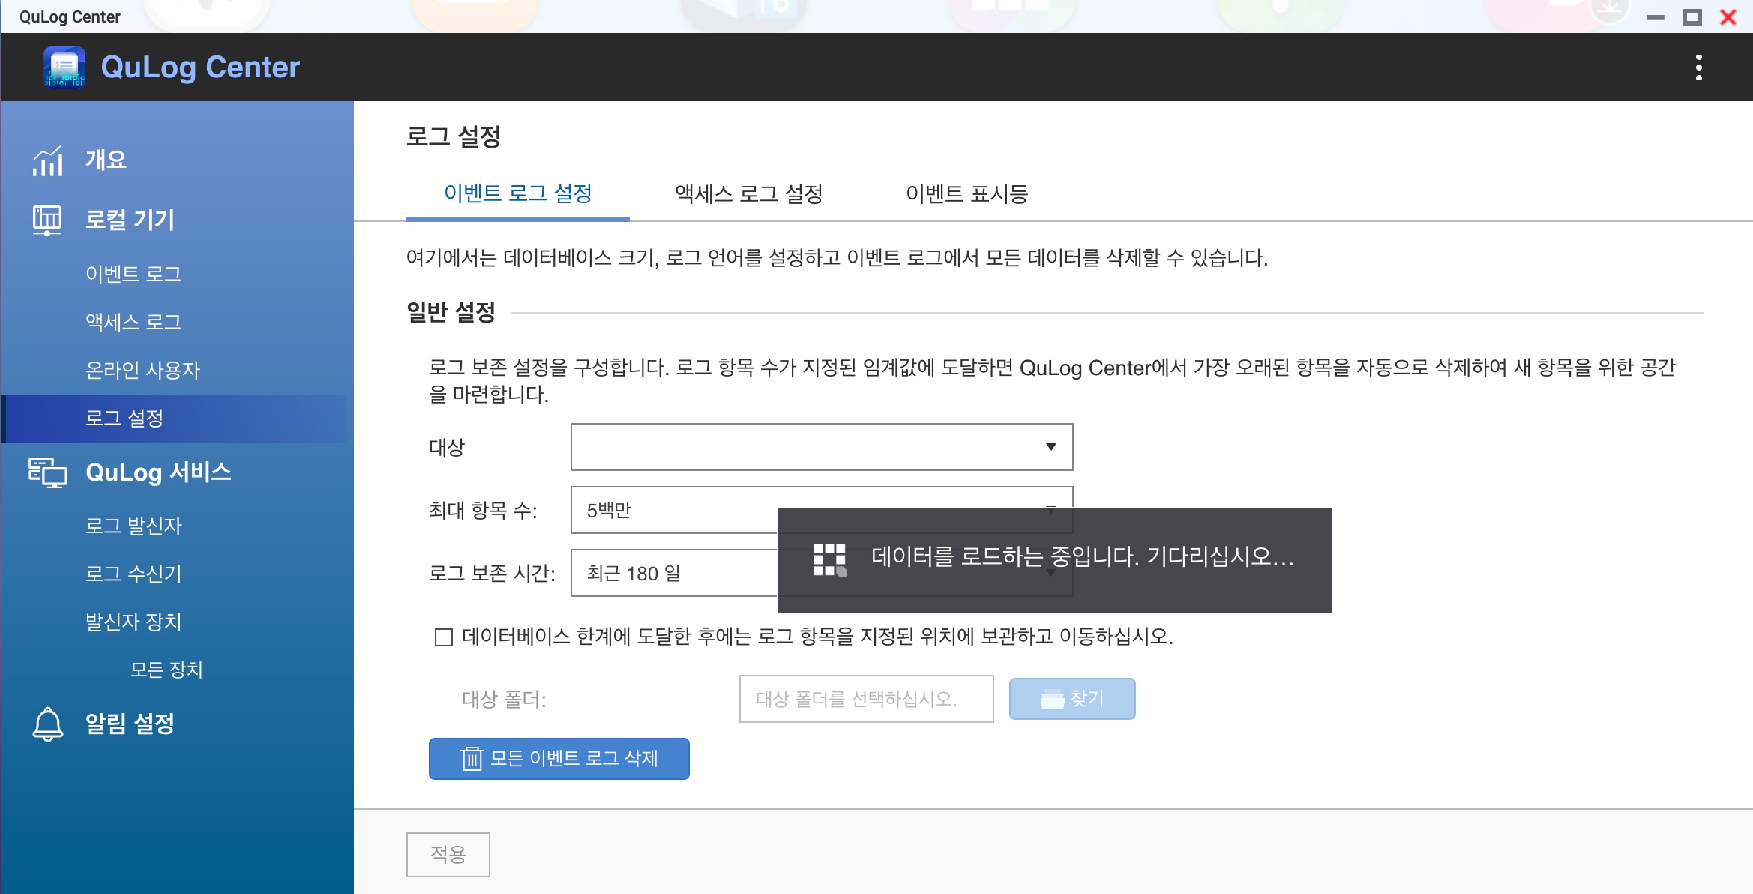Click the QuLog Center app logo icon
The width and height of the screenshot is (1753, 894).
(64, 67)
